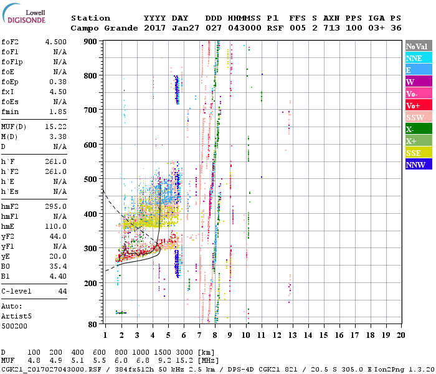
Task: Click the hmF2 value 295.0
Action: [54, 206]
